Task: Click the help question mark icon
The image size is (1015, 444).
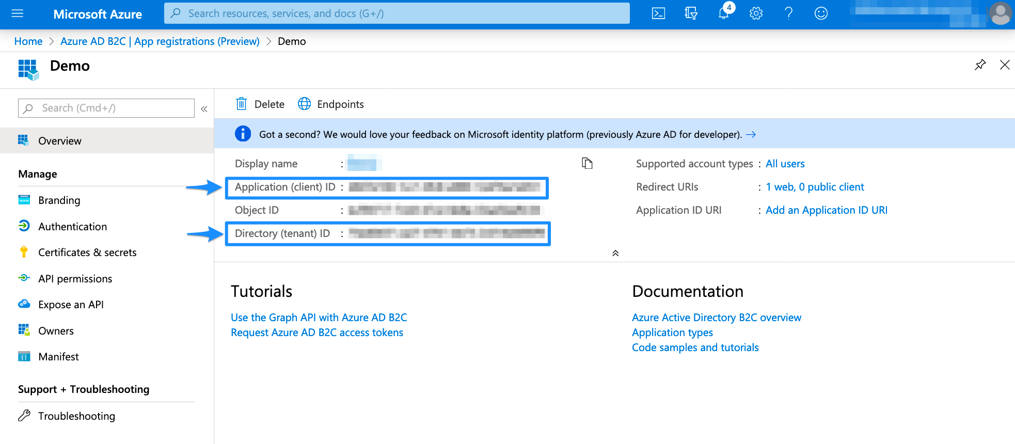Action: [x=788, y=13]
